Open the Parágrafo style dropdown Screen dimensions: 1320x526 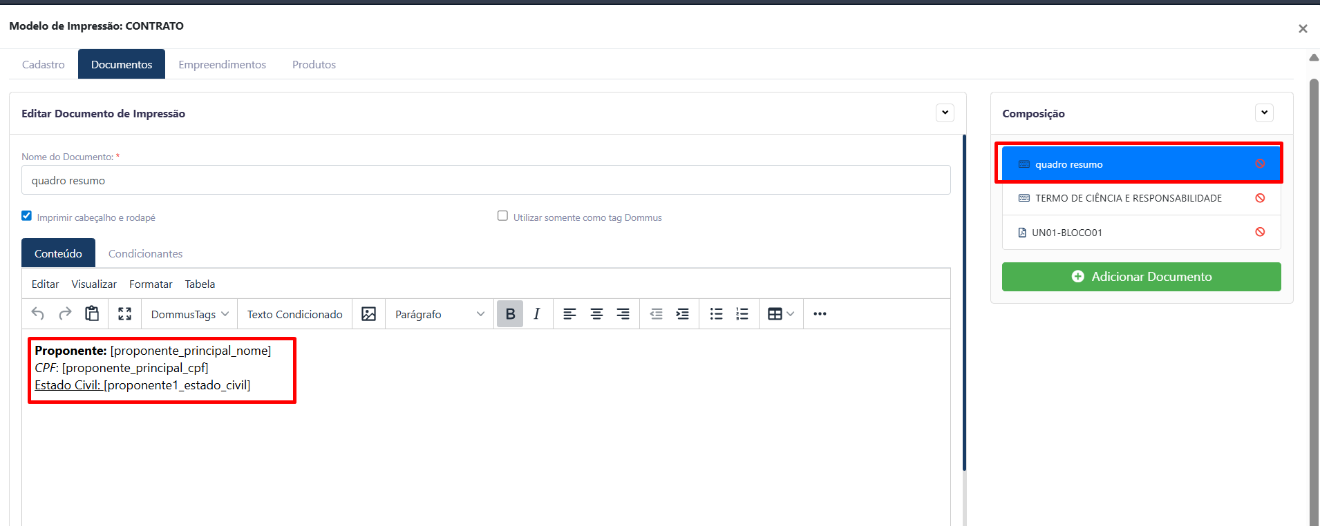[x=439, y=314]
